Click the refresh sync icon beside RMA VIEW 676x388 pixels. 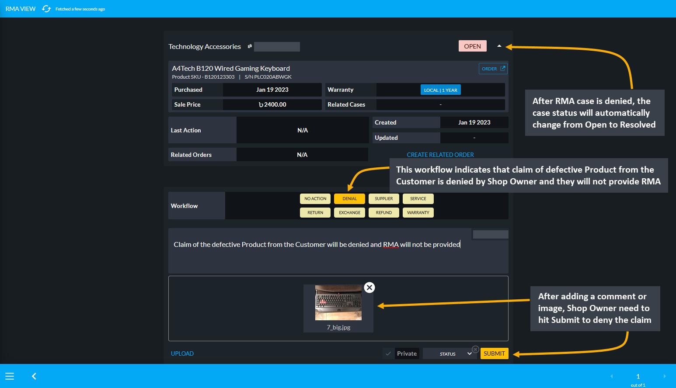[46, 9]
